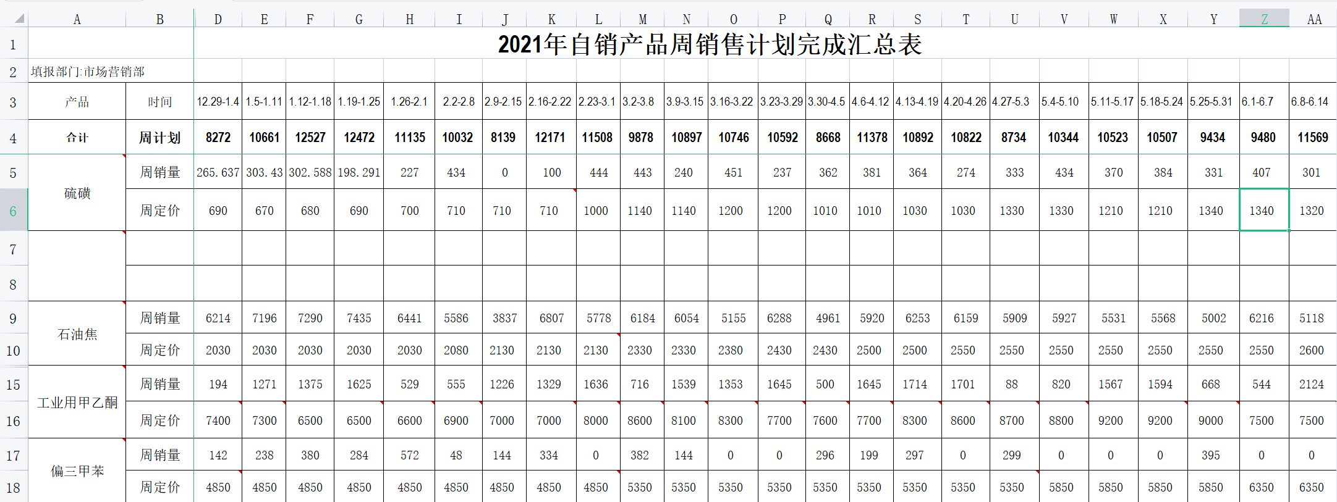Click the title 2021年自销产品周销售计划完成汇总表
The image size is (1337, 502).
(x=710, y=44)
